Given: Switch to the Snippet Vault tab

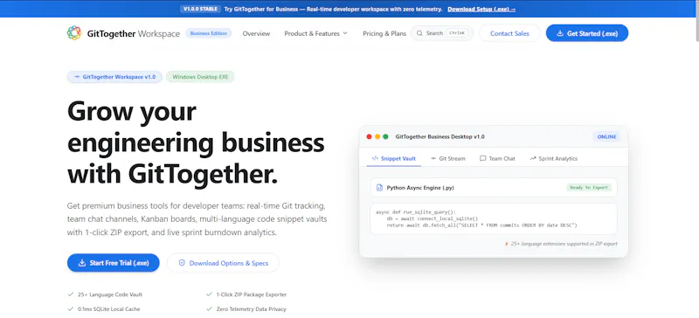Looking at the screenshot, I should [x=394, y=159].
